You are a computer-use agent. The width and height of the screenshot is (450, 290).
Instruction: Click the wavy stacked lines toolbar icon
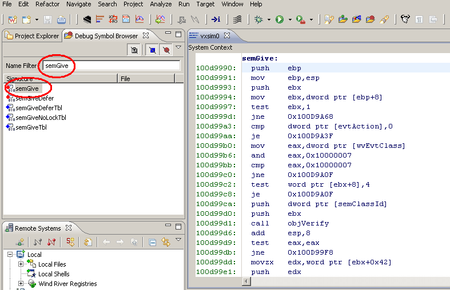[237, 19]
